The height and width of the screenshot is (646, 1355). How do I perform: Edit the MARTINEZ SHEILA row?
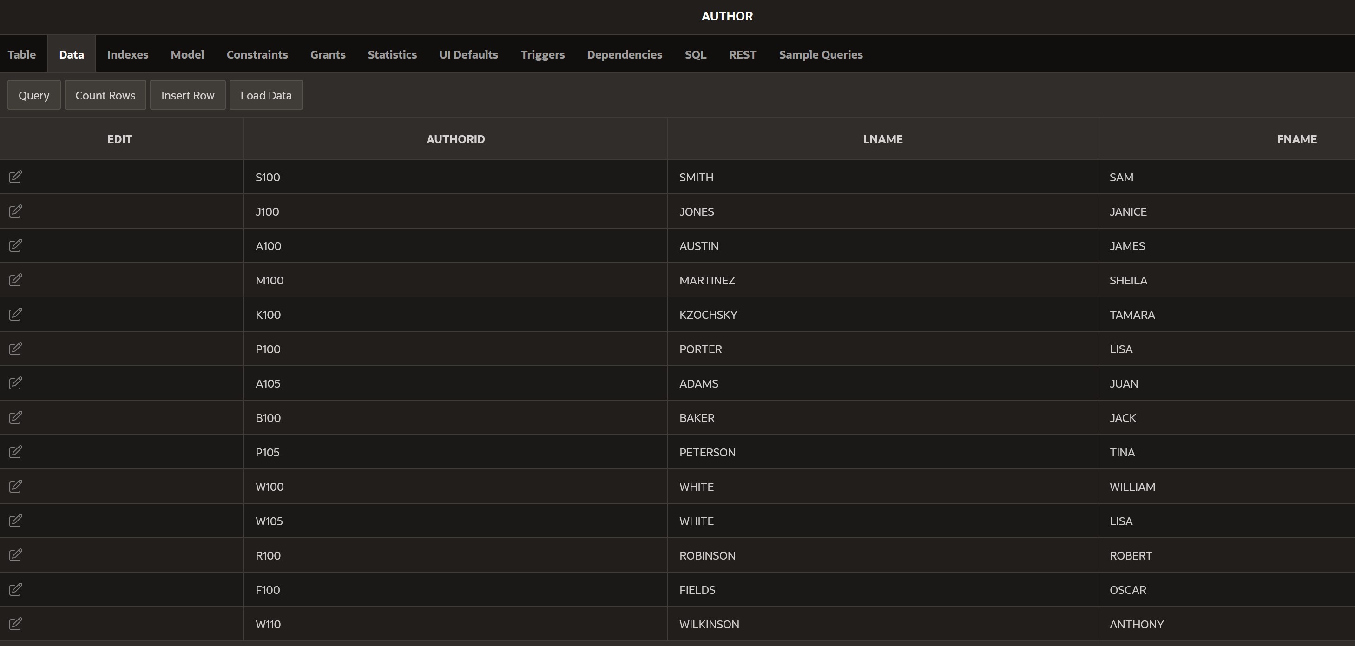15,280
